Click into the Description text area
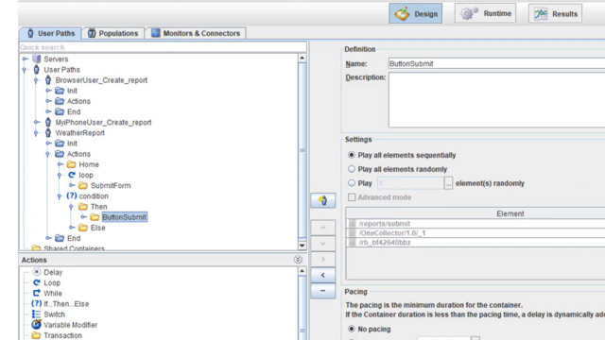Viewport: 605px width, 340px height. pos(496,100)
